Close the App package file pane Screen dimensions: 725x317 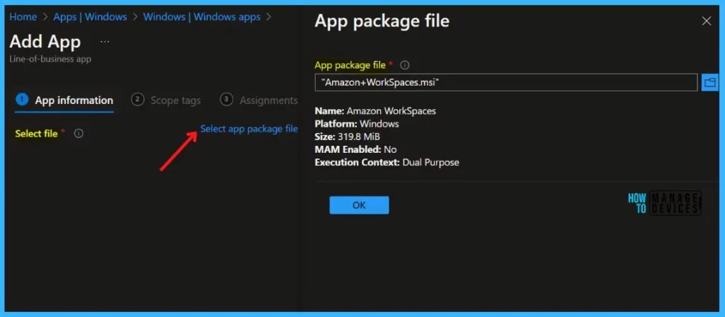pos(707,21)
